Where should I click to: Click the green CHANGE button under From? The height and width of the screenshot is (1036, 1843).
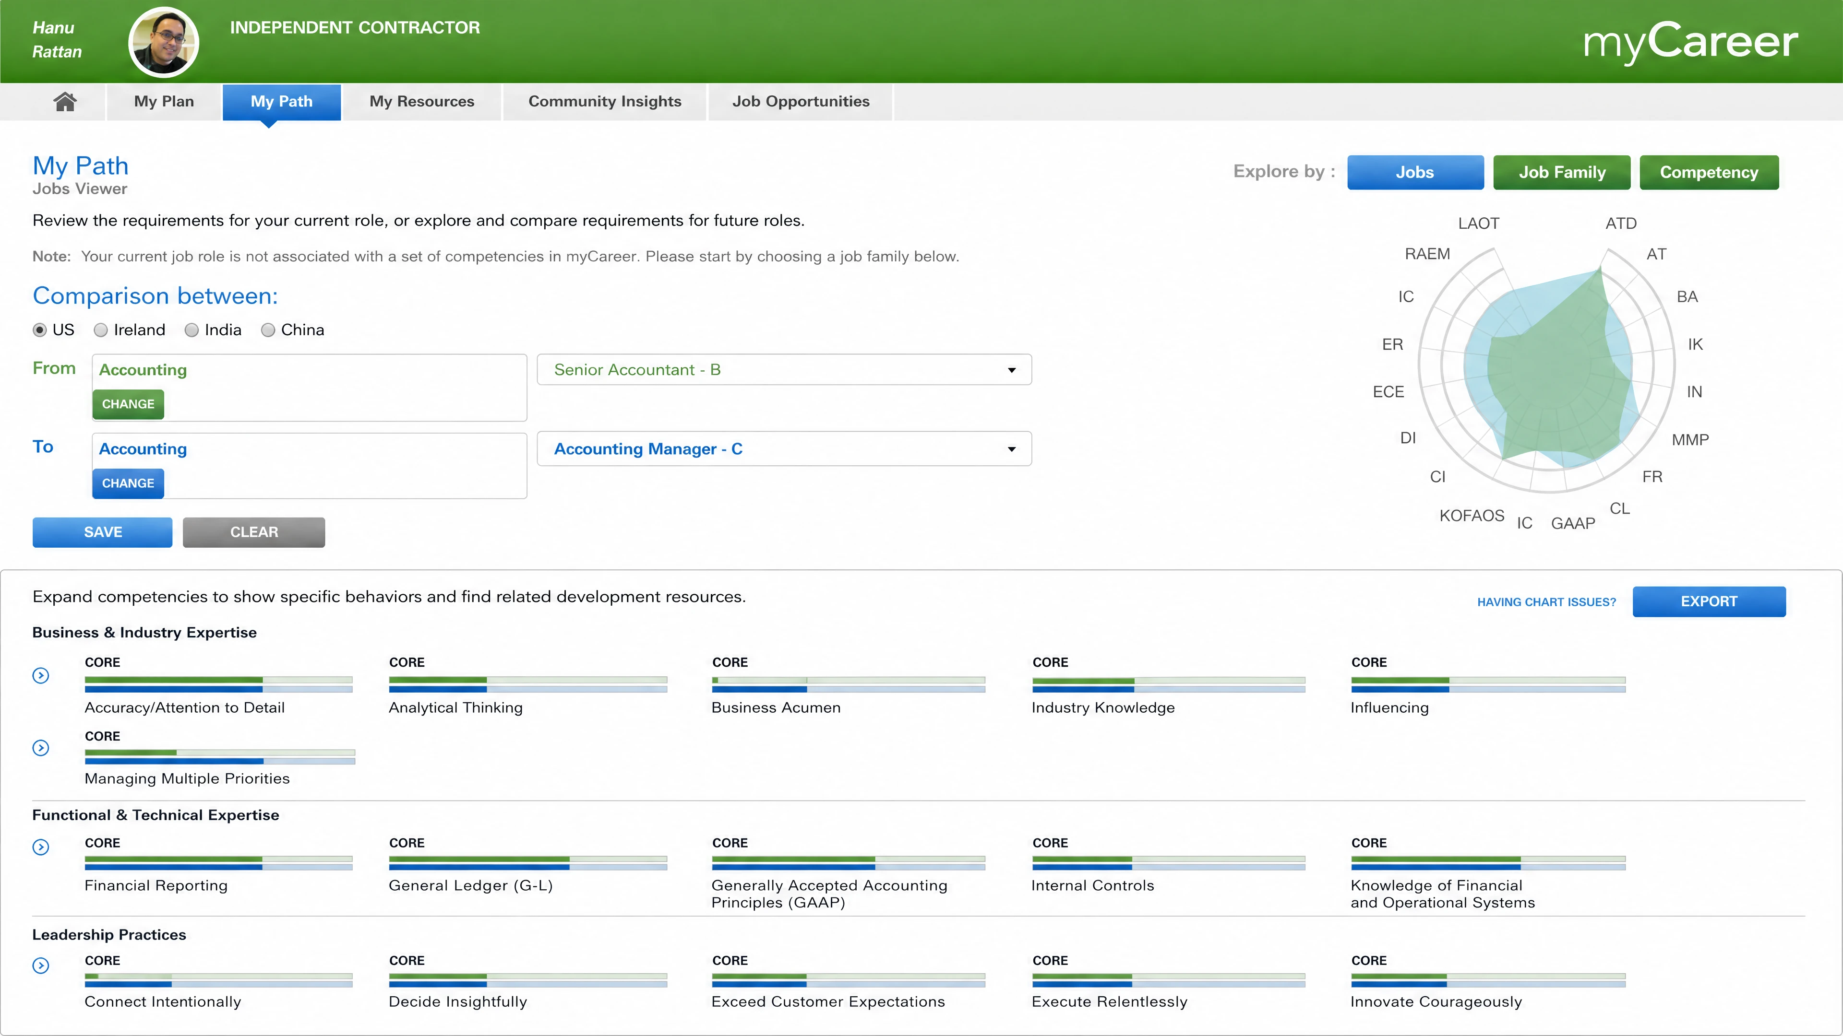click(128, 404)
